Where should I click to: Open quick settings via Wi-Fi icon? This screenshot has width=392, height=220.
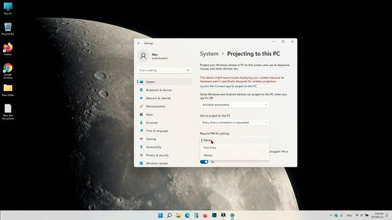357,215
